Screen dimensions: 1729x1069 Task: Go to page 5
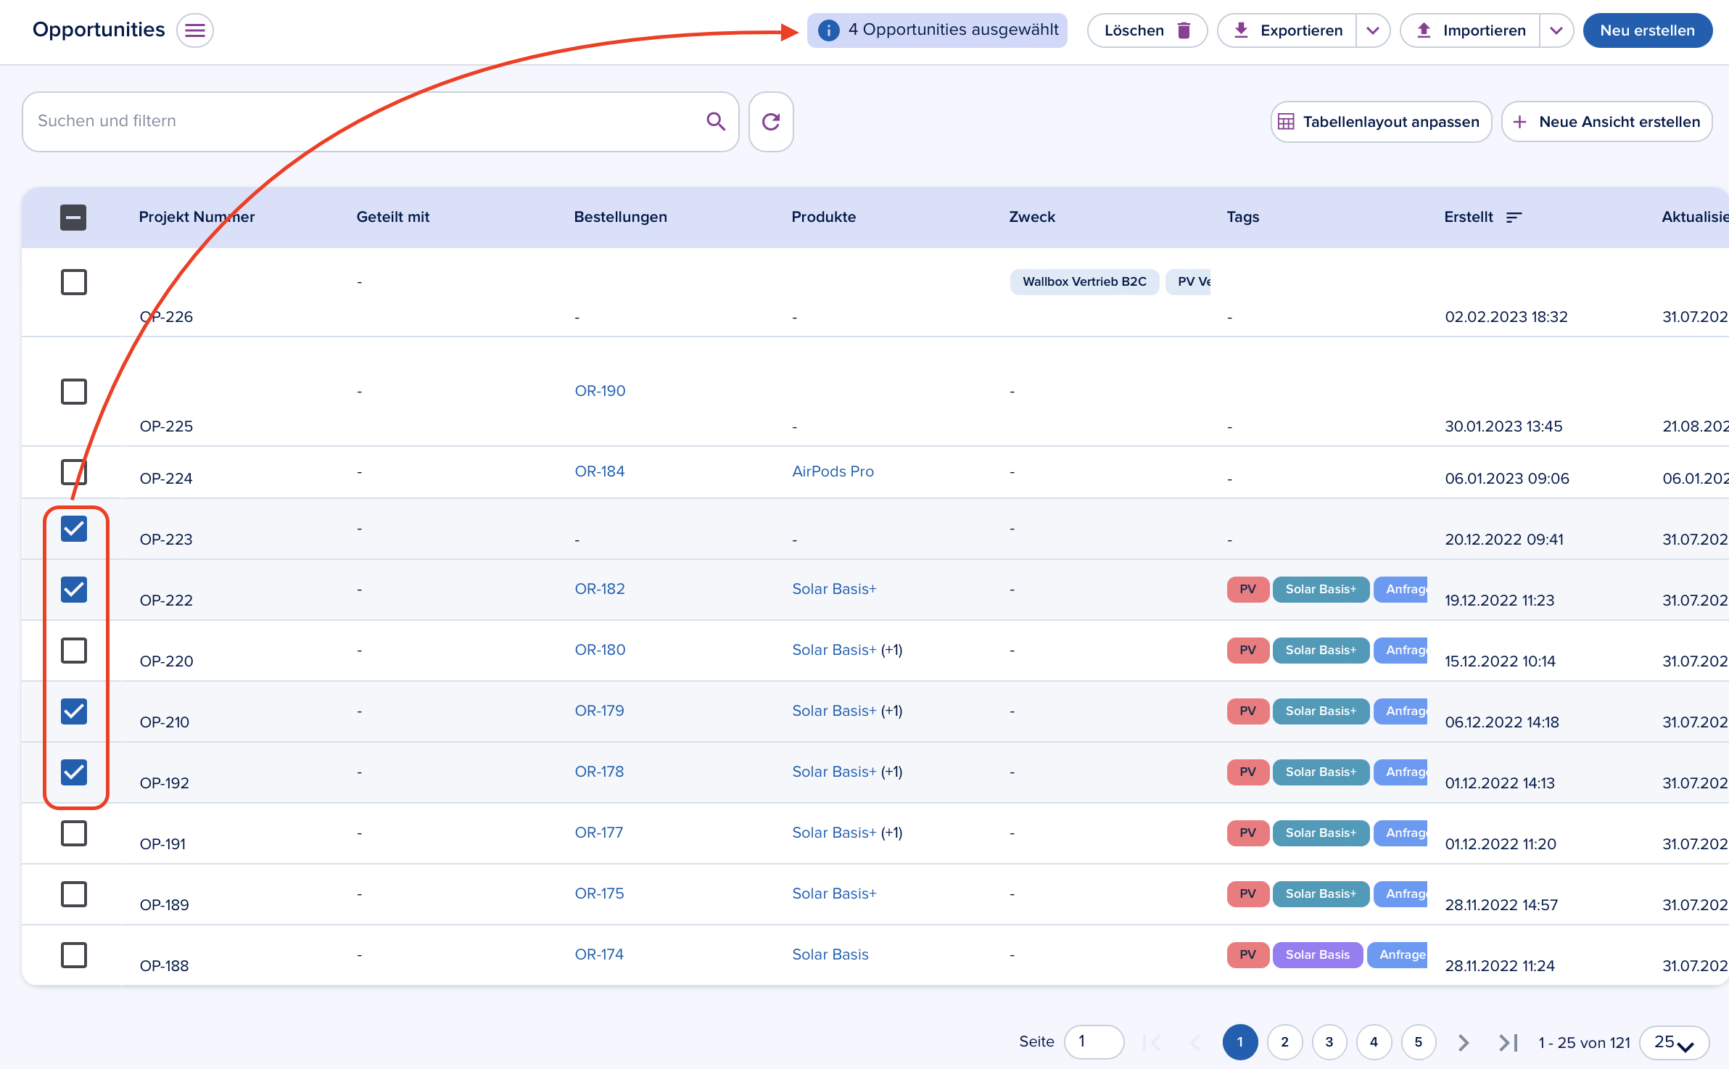tap(1419, 1042)
